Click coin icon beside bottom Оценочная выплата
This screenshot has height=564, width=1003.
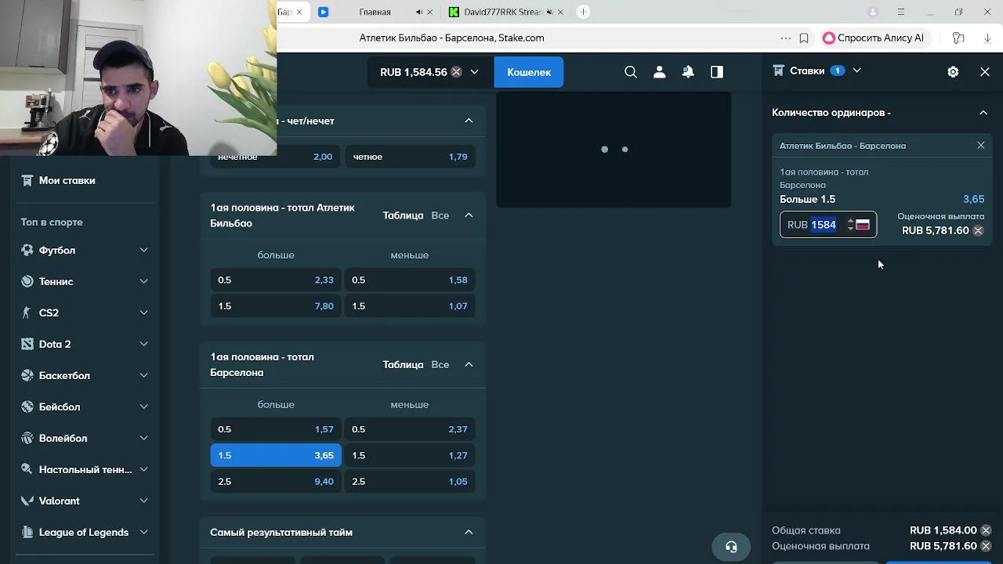click(986, 546)
